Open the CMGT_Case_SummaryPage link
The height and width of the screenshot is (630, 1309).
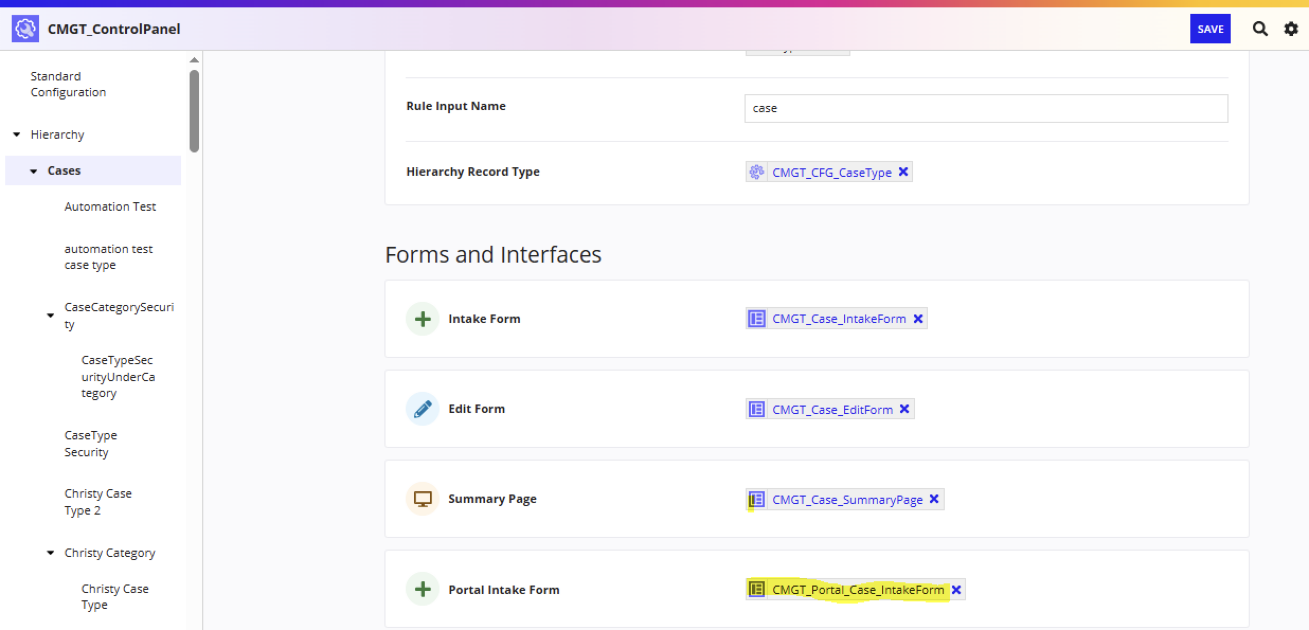point(847,500)
